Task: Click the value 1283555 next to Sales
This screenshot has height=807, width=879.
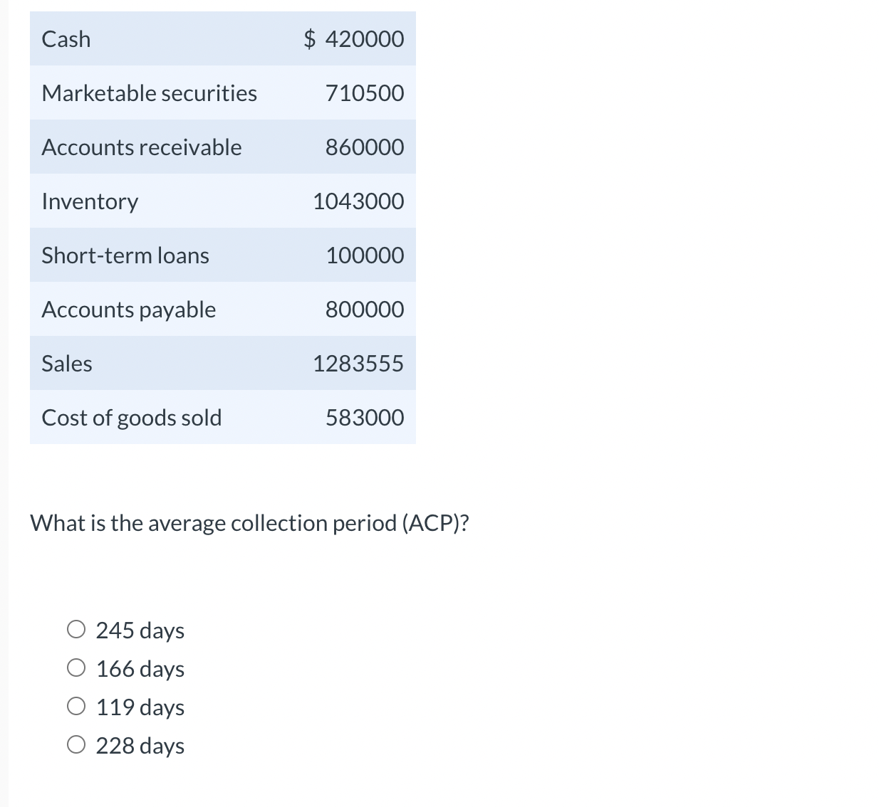Action: pyautogui.click(x=358, y=363)
